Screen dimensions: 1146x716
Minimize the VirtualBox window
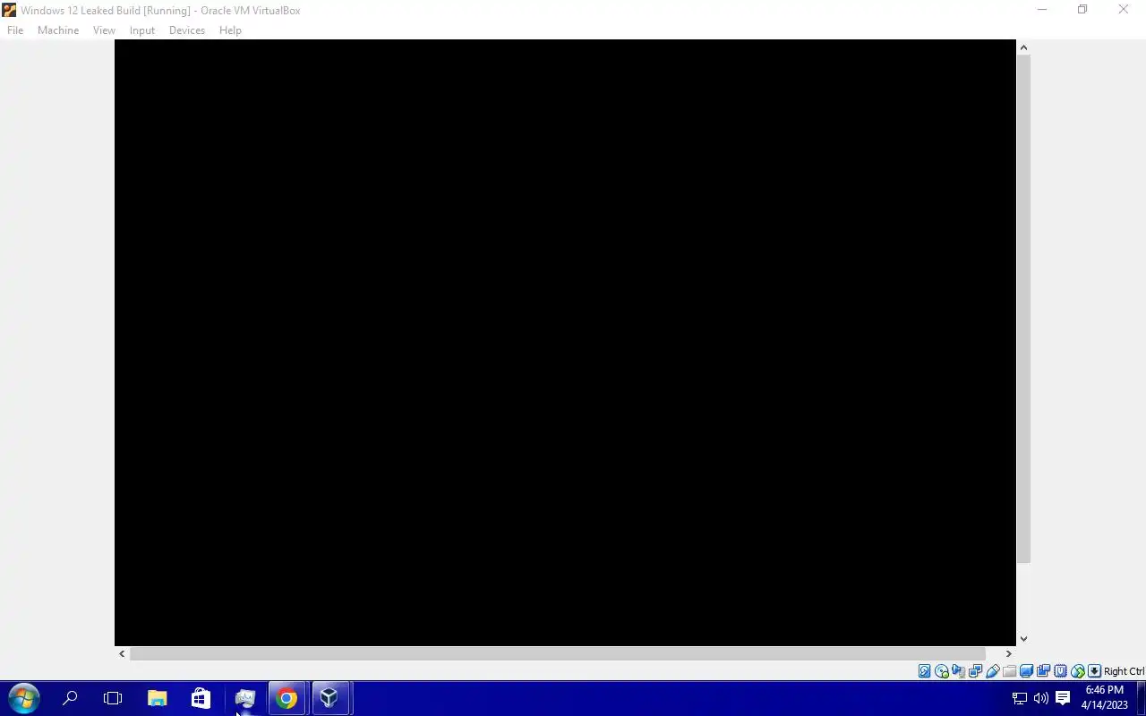[x=1042, y=10]
